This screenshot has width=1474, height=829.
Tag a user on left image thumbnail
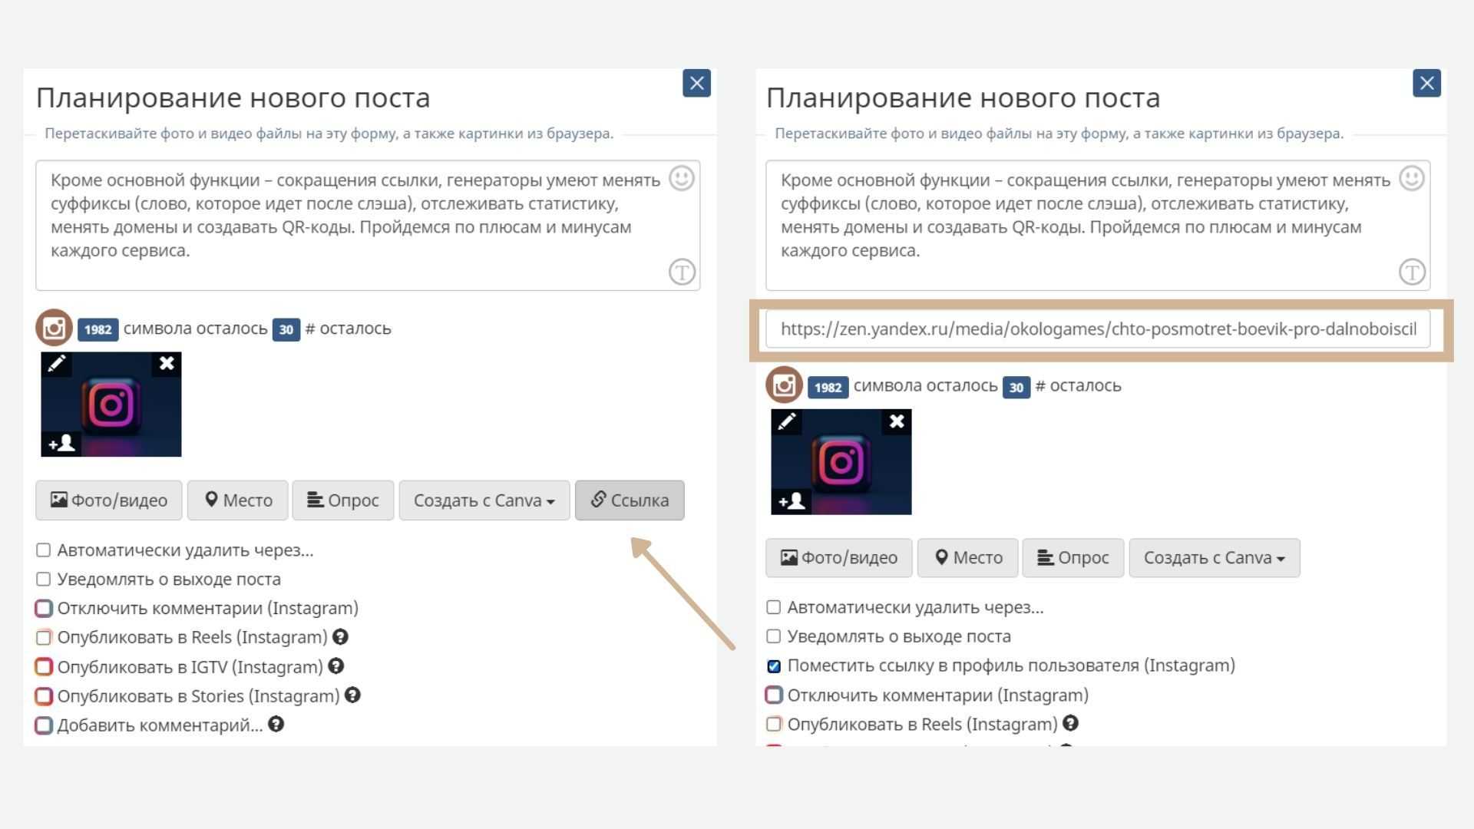click(x=61, y=443)
